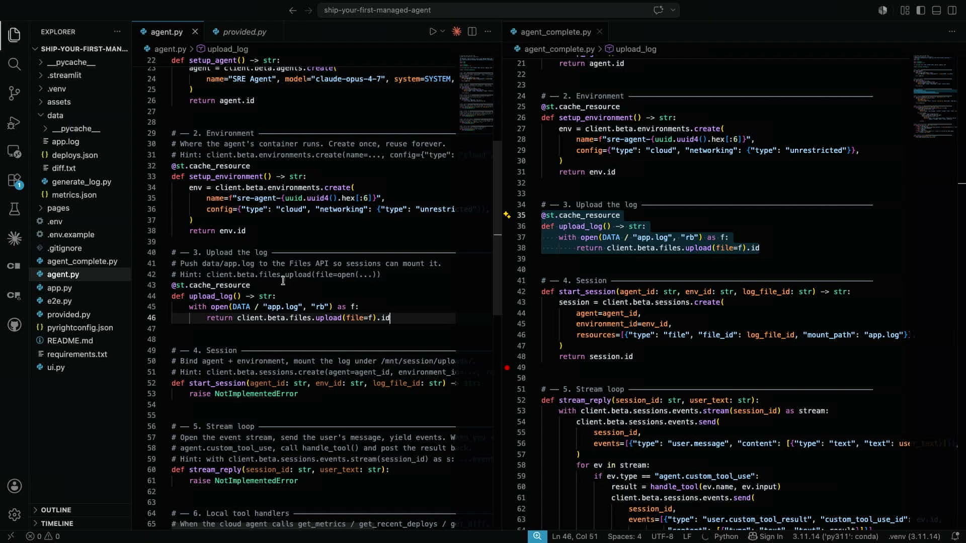The image size is (966, 543).
Task: Switch to the provided.py tab
Action: [245, 32]
